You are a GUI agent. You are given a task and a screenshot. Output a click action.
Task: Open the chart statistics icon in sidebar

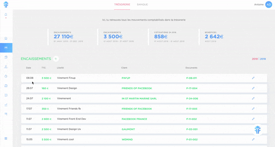pos(6,105)
